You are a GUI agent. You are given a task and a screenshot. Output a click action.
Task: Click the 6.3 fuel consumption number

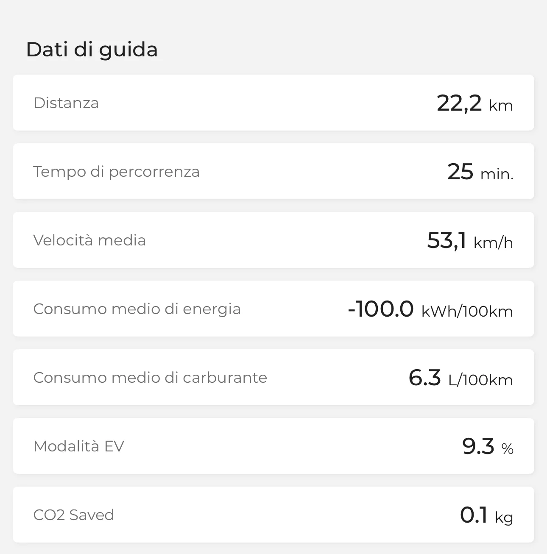[x=424, y=377]
